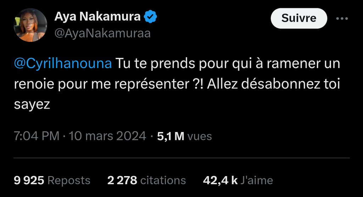Open the @Cyrilhanouna mention link
The width and height of the screenshot is (363, 197).
(x=63, y=64)
